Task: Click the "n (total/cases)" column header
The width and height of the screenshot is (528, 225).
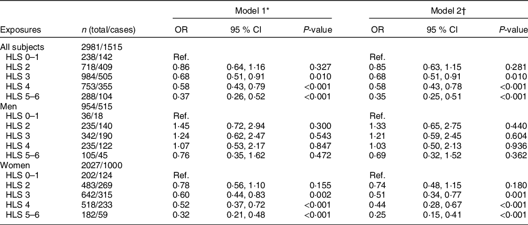Action: point(106,29)
